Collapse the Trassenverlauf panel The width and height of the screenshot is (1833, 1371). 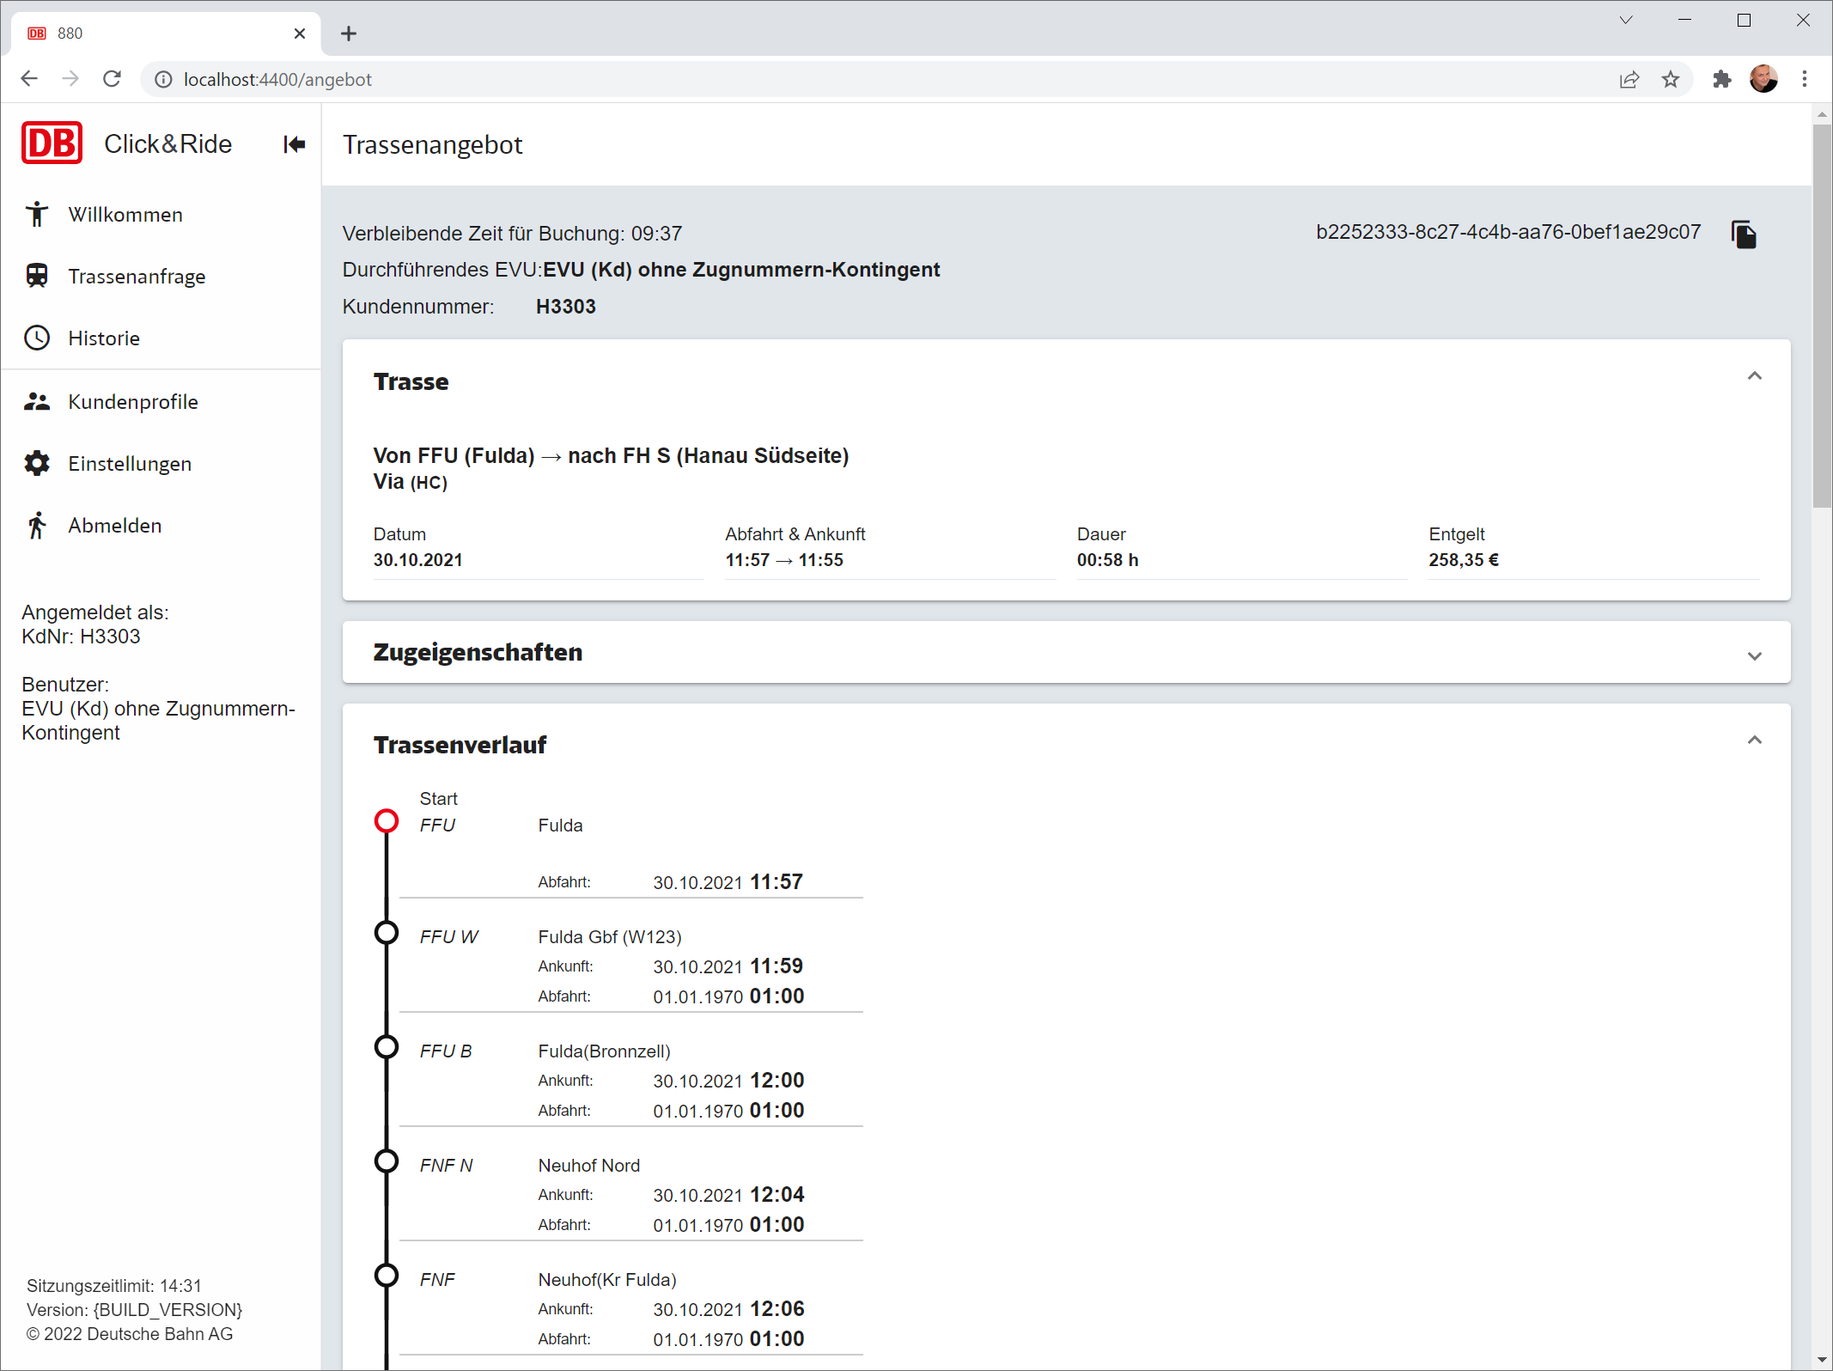click(1754, 740)
